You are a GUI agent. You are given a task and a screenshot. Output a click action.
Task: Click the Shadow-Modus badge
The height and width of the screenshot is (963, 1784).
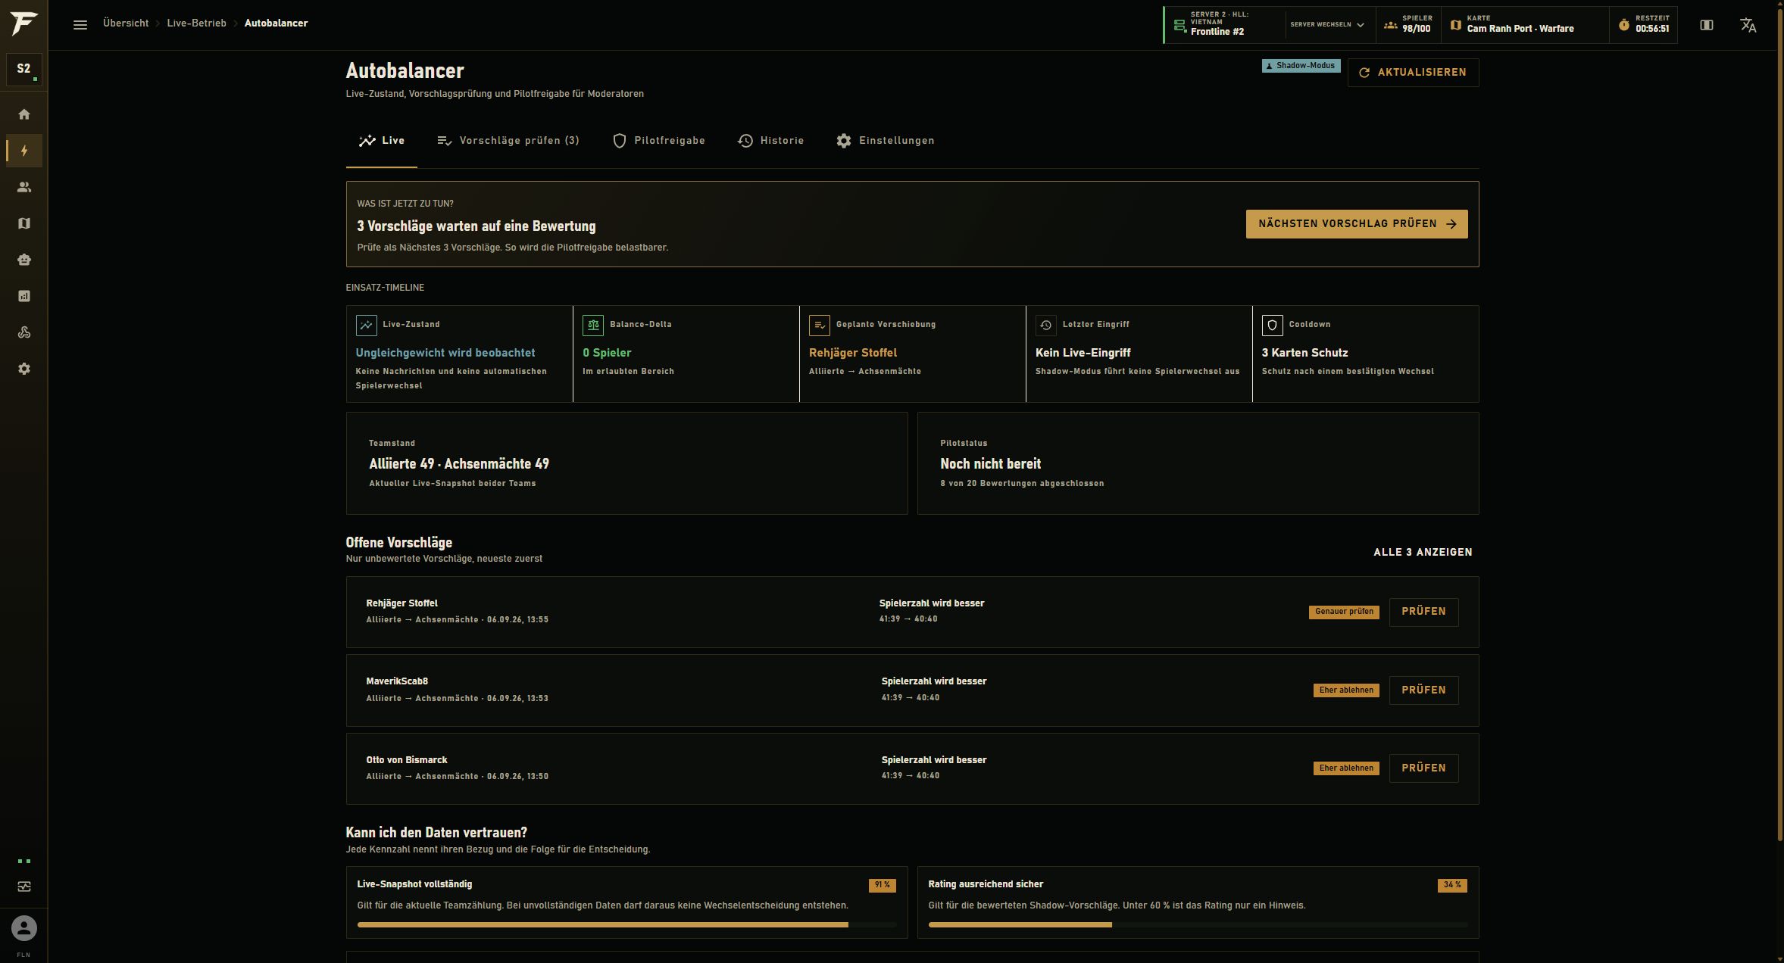pos(1301,66)
